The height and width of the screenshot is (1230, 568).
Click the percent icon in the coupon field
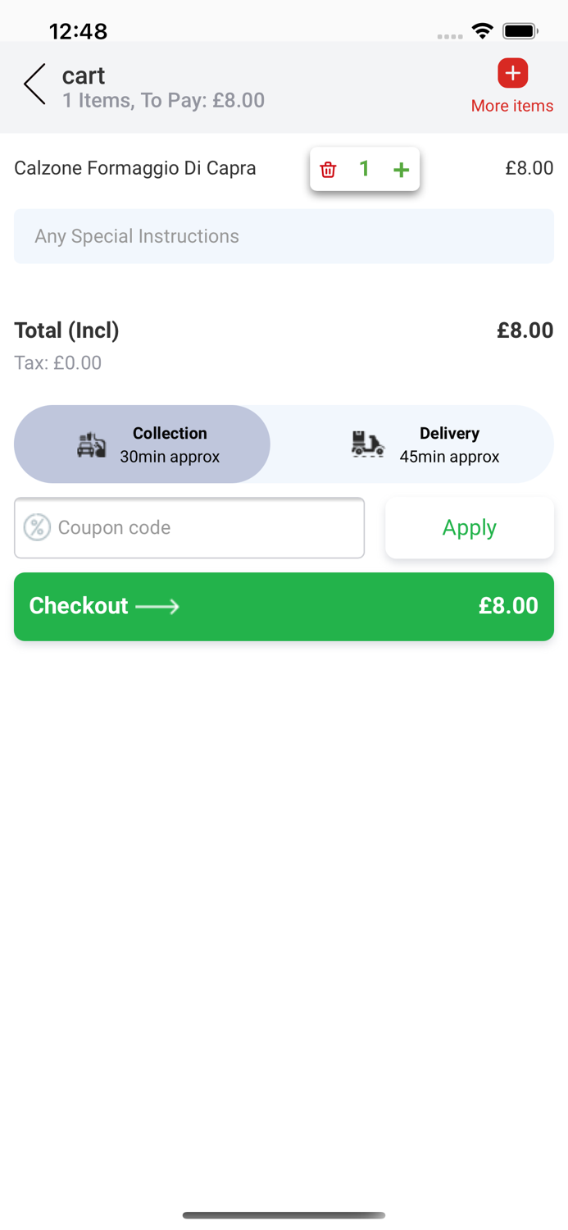pos(37,527)
